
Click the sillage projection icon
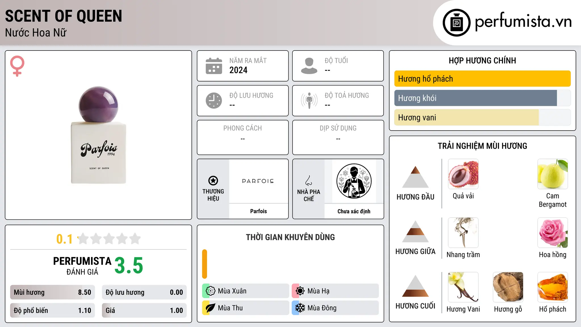tap(309, 100)
